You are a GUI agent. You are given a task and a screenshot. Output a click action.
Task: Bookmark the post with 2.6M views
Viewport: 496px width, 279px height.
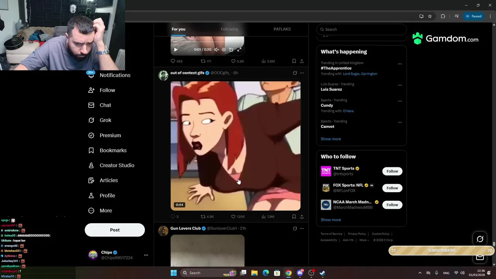(x=294, y=61)
